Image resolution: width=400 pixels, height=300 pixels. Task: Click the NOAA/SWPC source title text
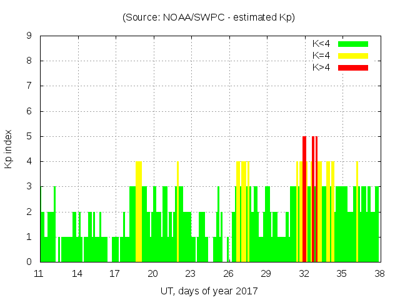coord(208,17)
